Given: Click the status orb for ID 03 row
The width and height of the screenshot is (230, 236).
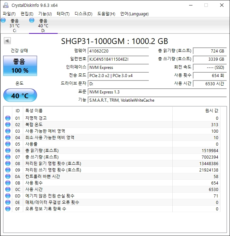Looking at the screenshot, I should point(8,131).
